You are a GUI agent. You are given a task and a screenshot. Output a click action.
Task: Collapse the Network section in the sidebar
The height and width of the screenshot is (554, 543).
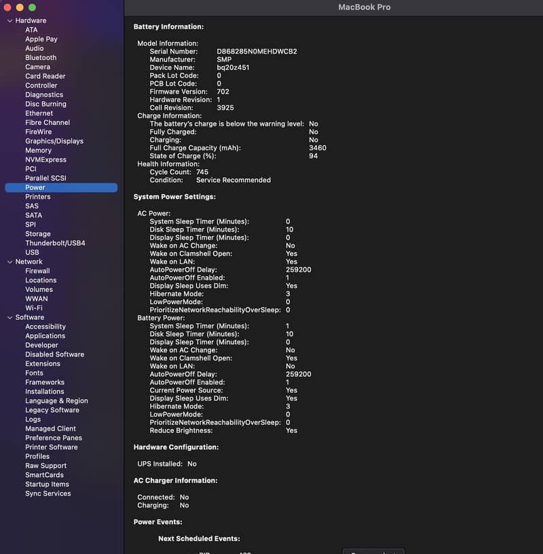click(x=9, y=261)
